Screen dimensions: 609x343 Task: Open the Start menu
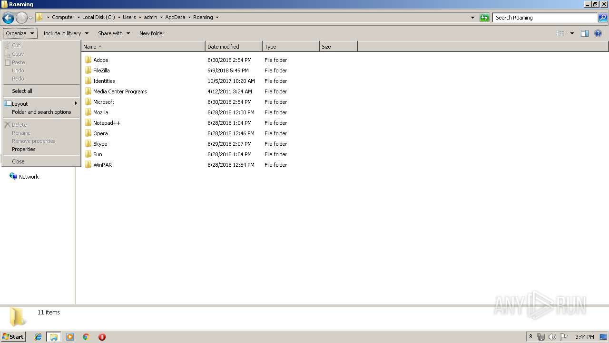(x=13, y=337)
